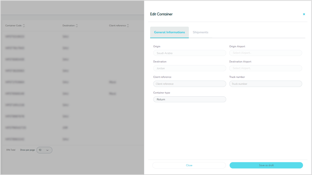Viewport: 312px width, 175px height.
Task: Open the Origin Airport select dropdown
Action: [x=265, y=53]
